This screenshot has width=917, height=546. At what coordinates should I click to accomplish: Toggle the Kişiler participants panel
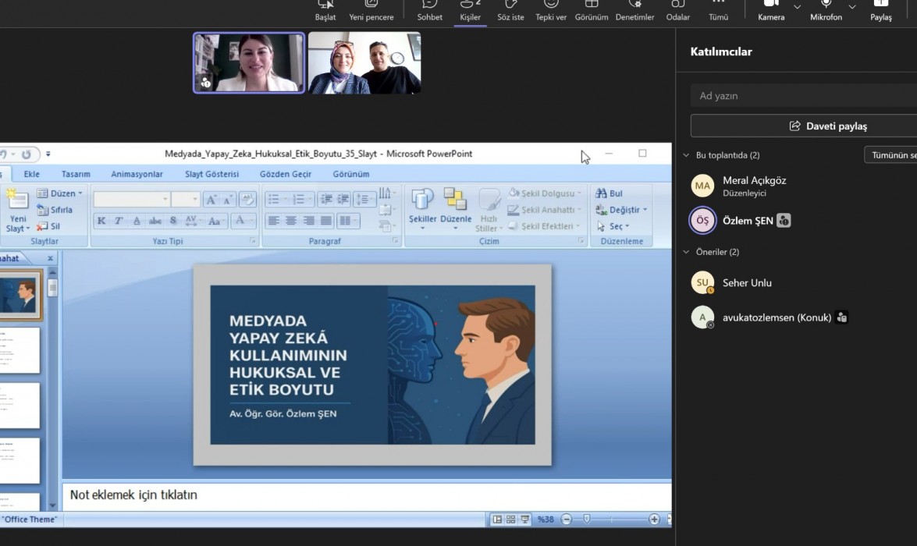[x=470, y=10]
